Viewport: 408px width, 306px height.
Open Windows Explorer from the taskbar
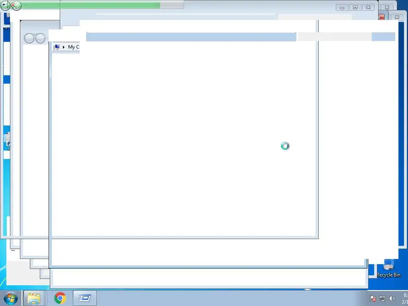tap(34, 298)
